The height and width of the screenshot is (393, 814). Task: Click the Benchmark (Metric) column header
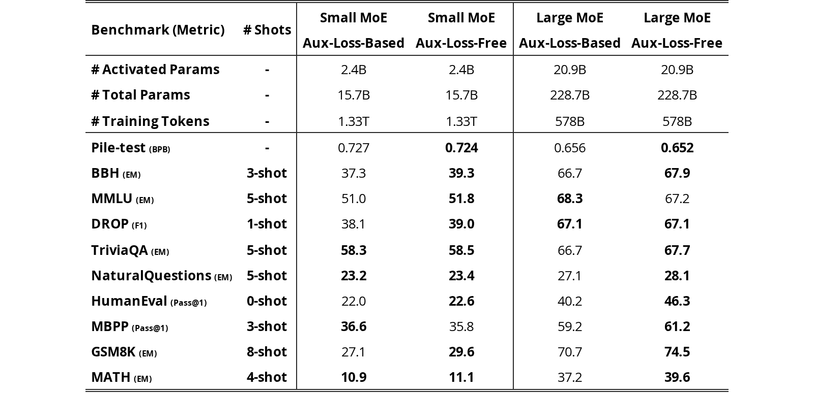pyautogui.click(x=158, y=30)
